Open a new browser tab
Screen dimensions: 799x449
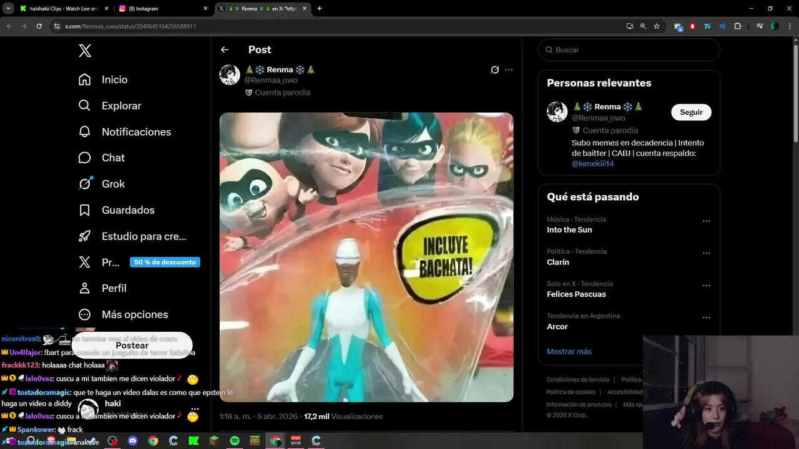[320, 9]
